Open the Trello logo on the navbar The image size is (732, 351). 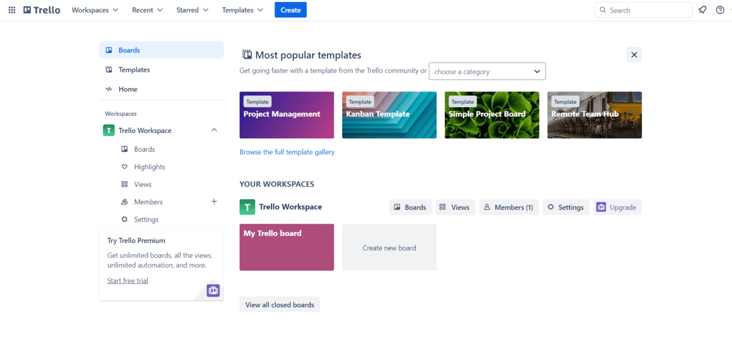click(x=41, y=10)
